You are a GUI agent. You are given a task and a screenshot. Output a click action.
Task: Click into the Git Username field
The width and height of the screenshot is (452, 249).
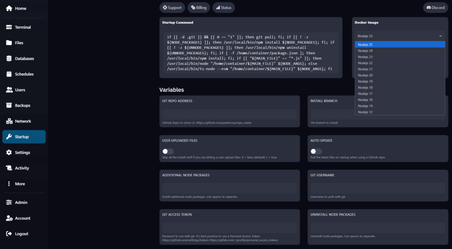coord(378,189)
